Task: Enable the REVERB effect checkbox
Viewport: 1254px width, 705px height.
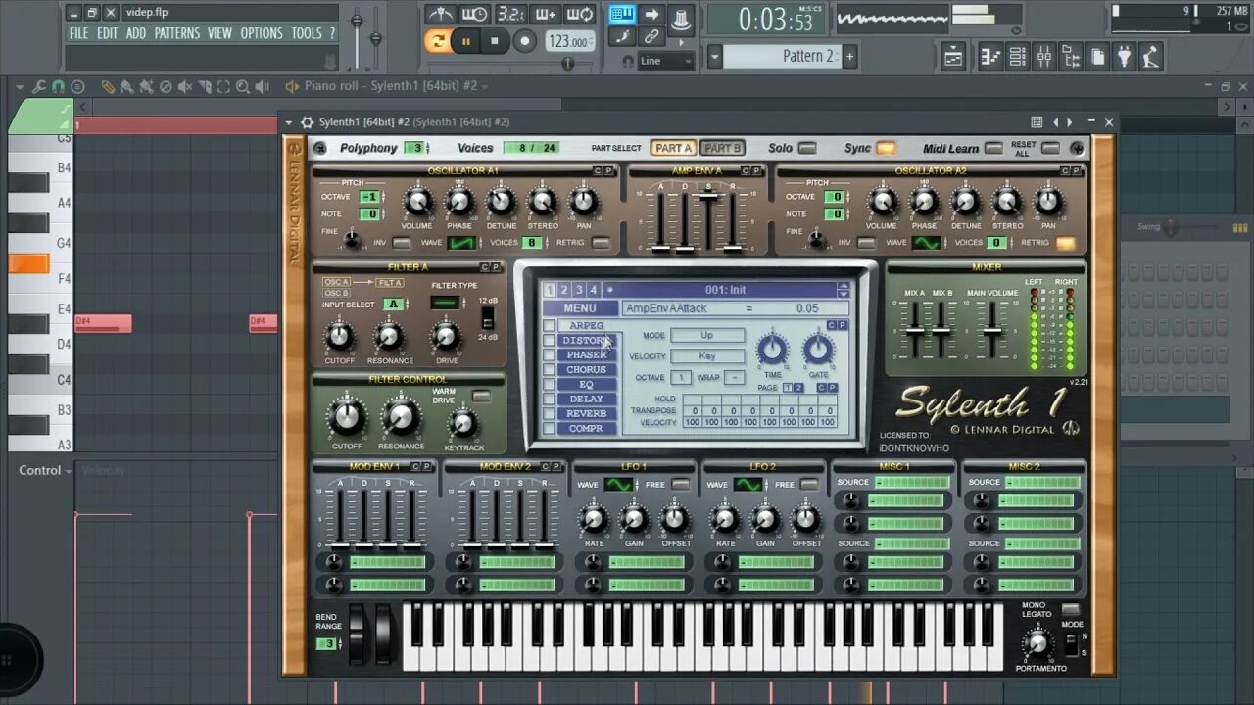Action: [x=549, y=413]
